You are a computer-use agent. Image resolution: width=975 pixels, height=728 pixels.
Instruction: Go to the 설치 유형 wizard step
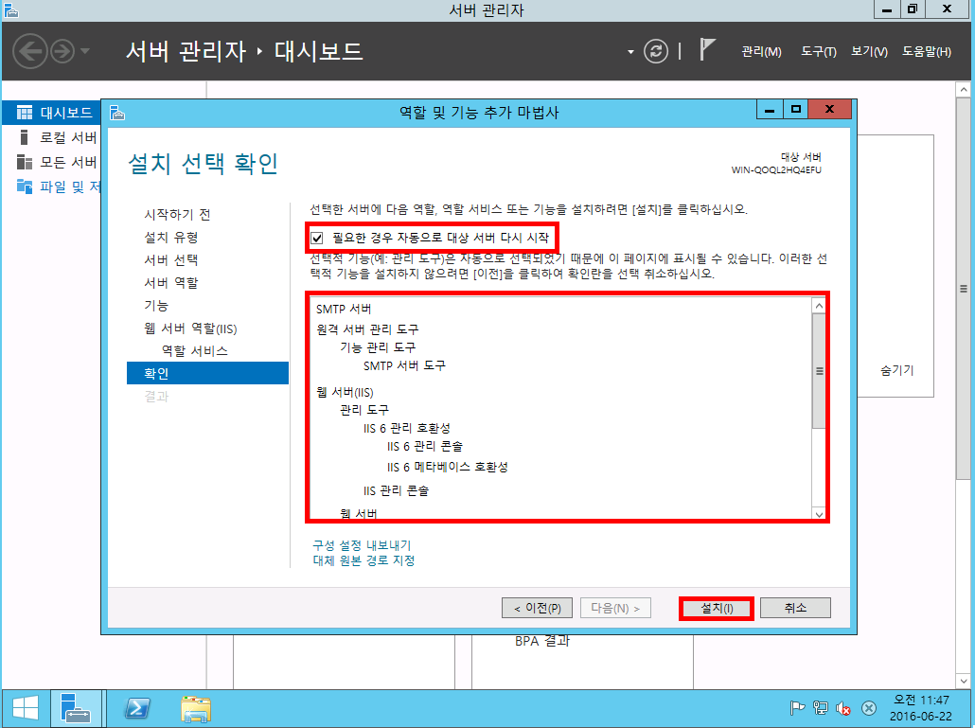coord(171,238)
